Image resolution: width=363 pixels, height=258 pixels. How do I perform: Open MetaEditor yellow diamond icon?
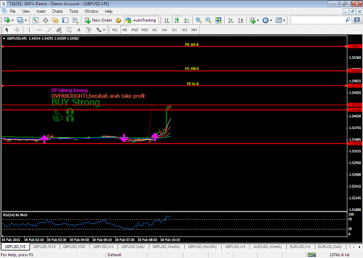pos(118,20)
